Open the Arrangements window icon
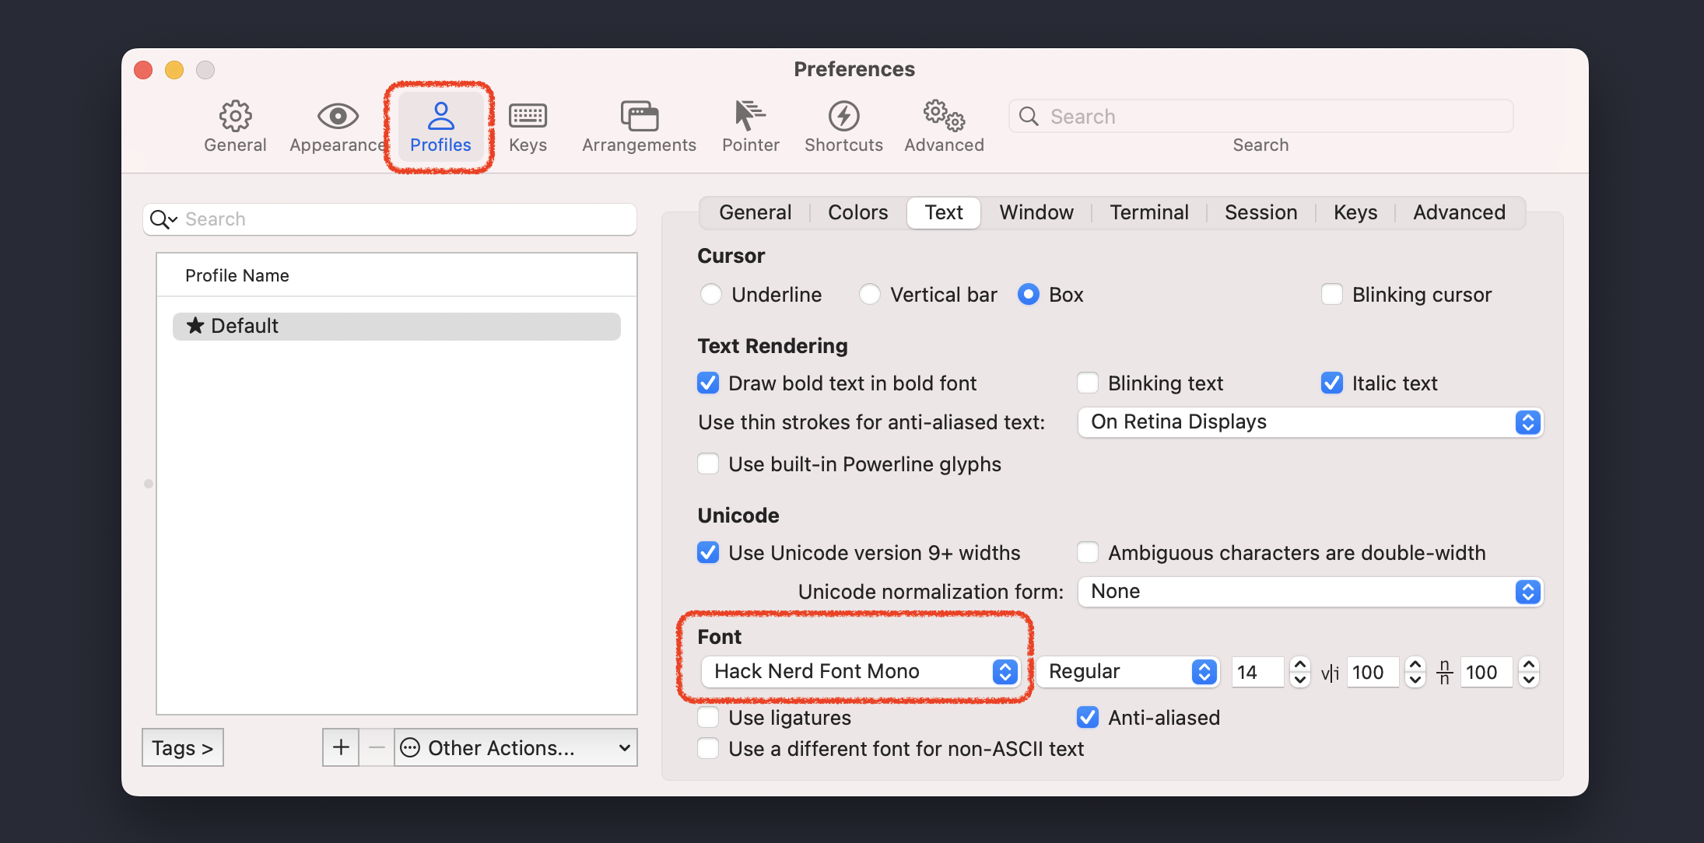Viewport: 1704px width, 843px height. point(639,117)
